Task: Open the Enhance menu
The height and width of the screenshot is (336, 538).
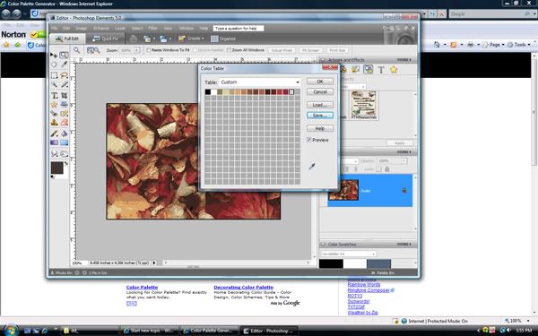Action: [100, 28]
